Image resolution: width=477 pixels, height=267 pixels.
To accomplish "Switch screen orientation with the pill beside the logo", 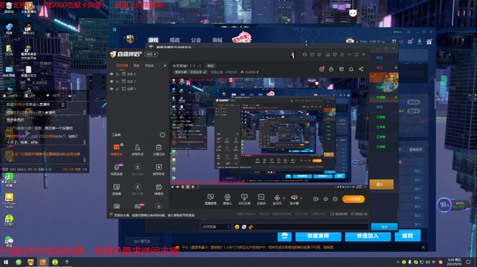I will click(x=151, y=54).
